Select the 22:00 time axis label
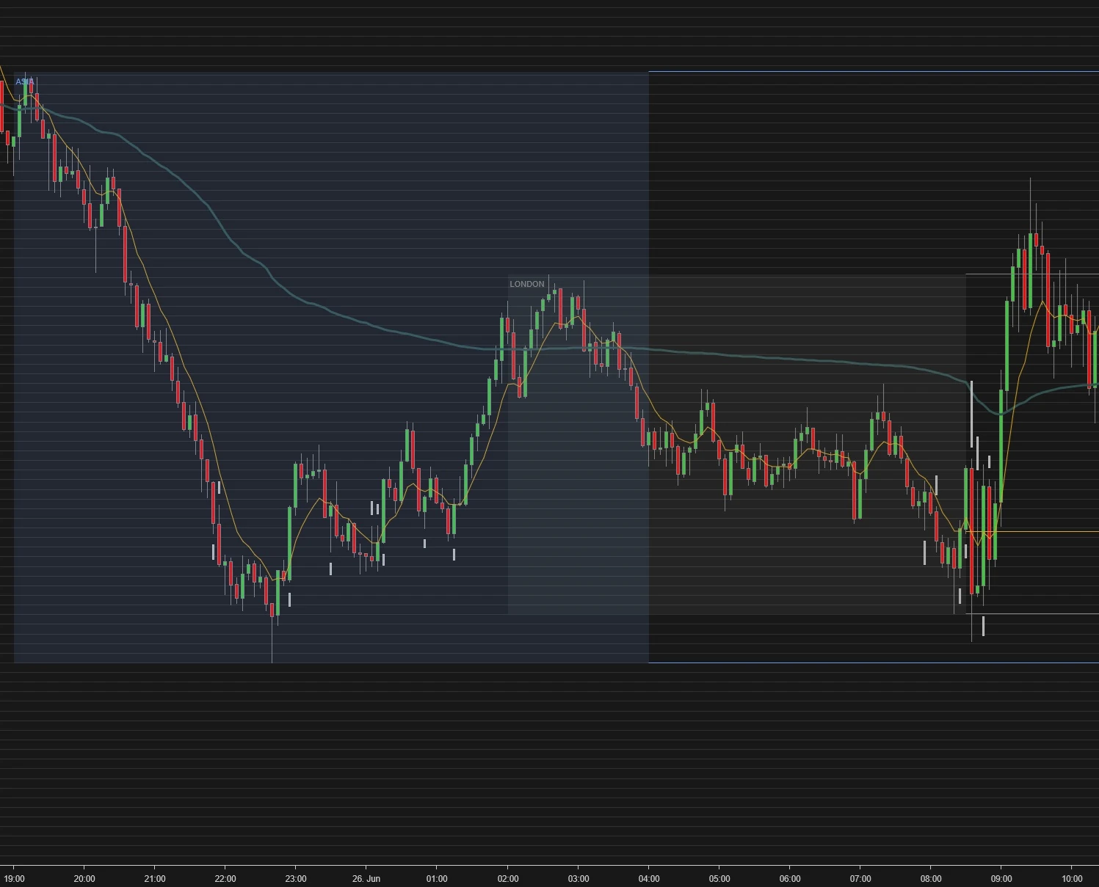 (x=225, y=878)
